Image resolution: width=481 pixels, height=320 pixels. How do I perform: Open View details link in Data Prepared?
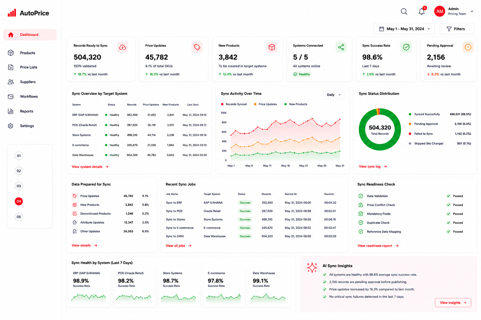tap(85, 246)
